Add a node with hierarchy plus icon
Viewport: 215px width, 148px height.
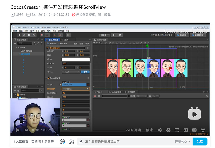pyautogui.click(x=15, y=43)
